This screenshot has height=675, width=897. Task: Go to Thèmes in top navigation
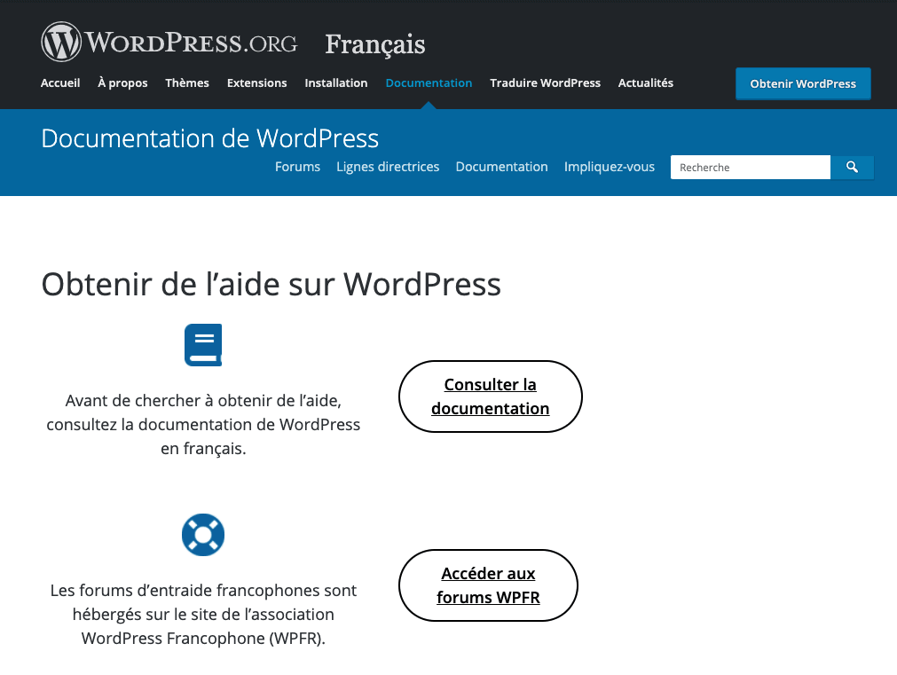coord(187,83)
